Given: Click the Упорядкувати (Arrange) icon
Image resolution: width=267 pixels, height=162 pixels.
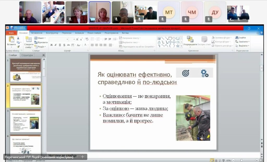Looking at the screenshot, I should (x=190, y=39).
